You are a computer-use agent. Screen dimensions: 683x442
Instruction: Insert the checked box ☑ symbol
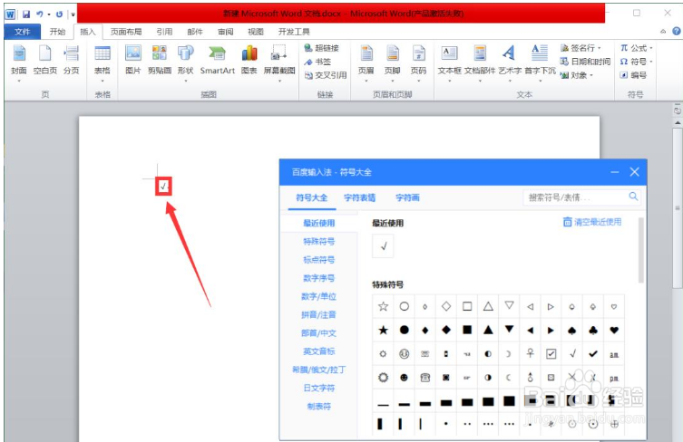(551, 353)
